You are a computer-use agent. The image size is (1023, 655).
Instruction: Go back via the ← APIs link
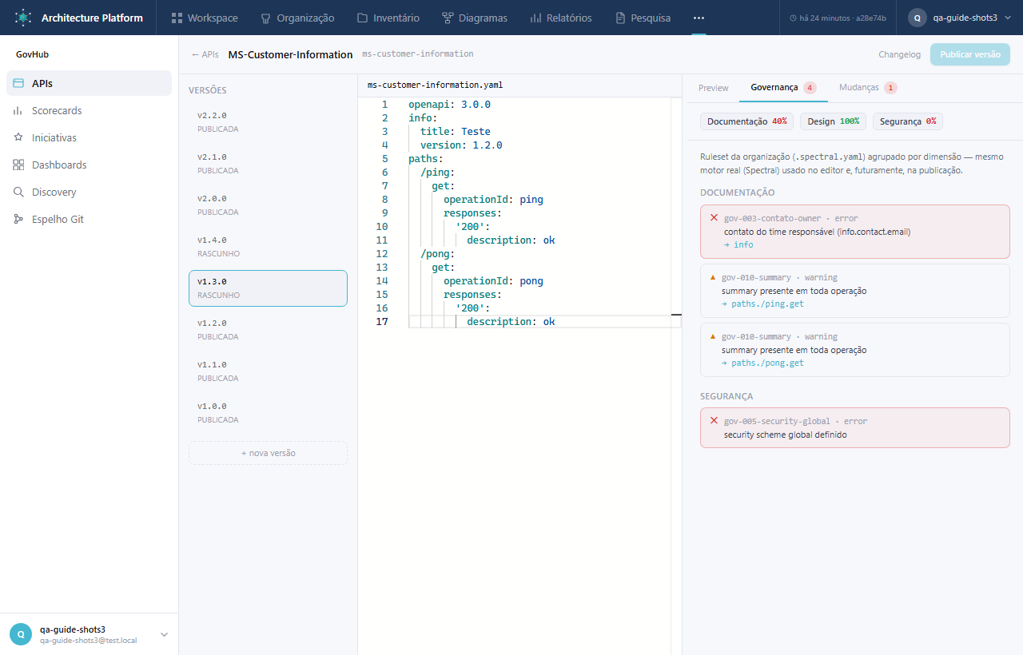pos(205,54)
